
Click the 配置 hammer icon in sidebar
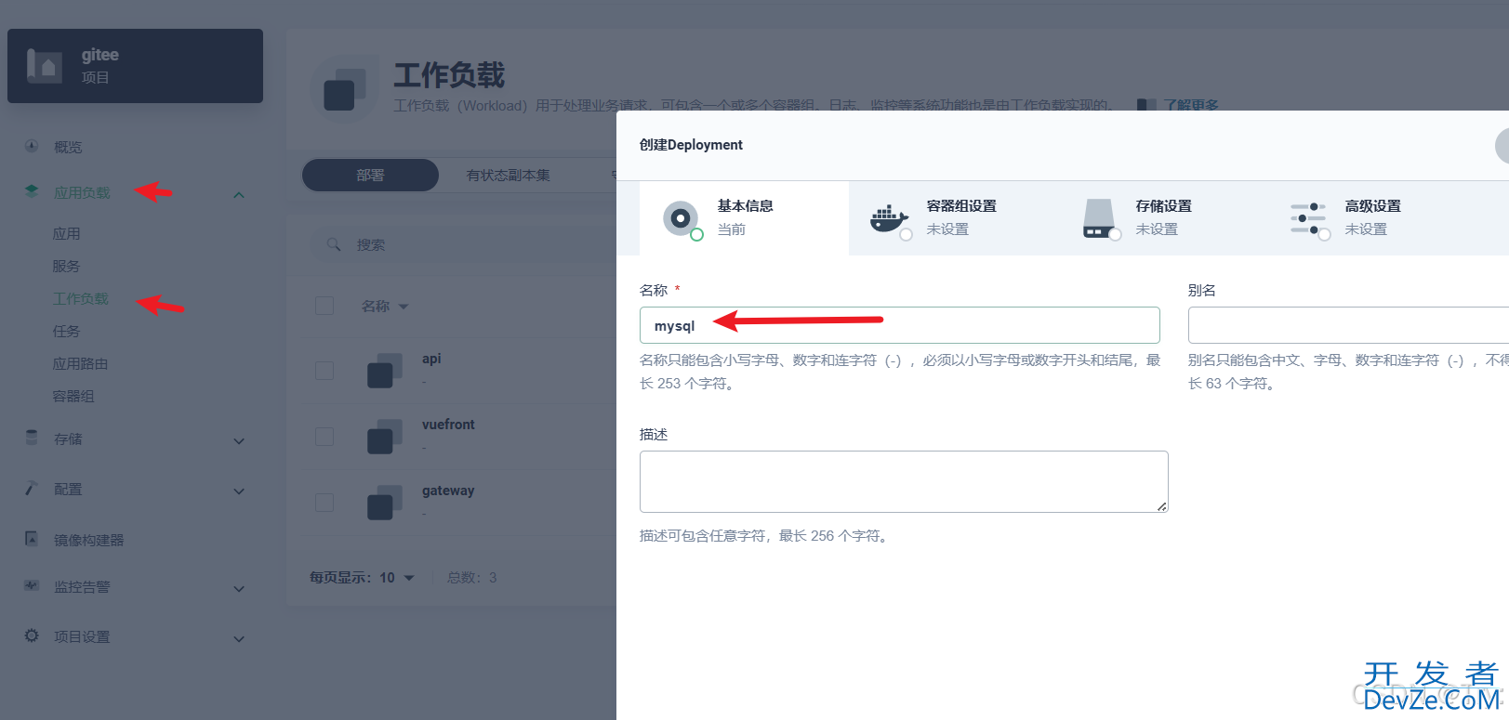(x=32, y=488)
